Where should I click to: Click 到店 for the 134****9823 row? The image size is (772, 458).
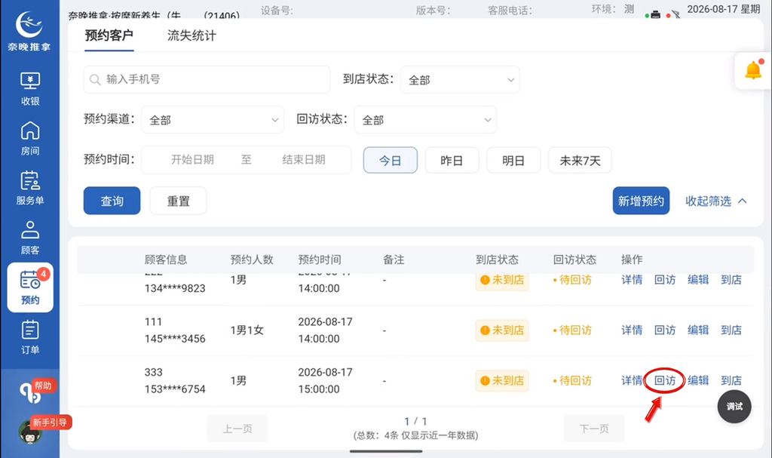[x=731, y=280]
